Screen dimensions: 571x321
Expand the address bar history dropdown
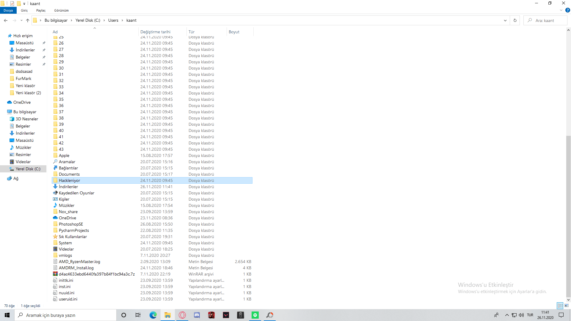pyautogui.click(x=505, y=21)
